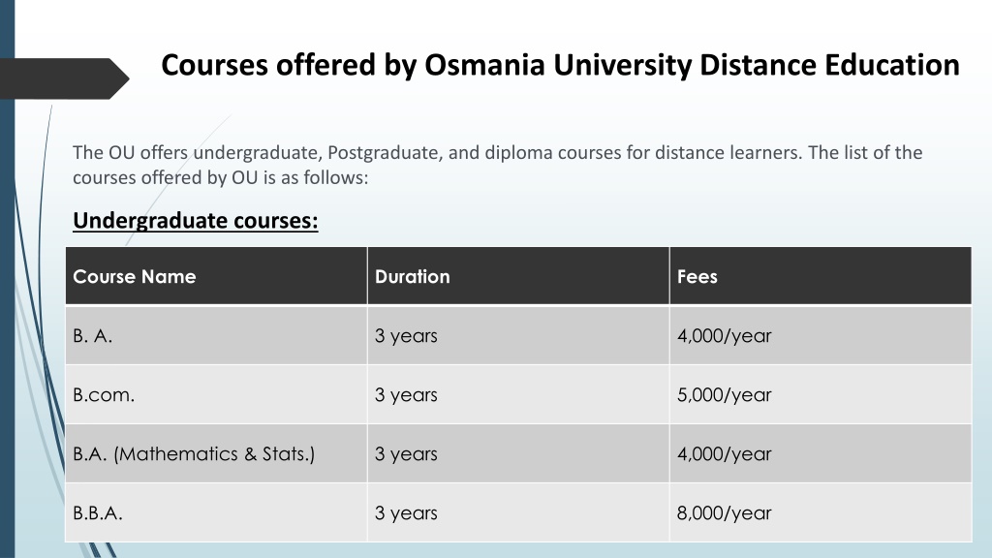Click the B. A. course cell
The width and height of the screenshot is (992, 558).
[216, 335]
